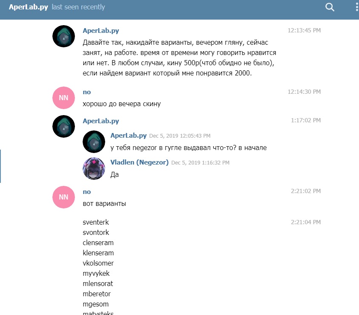This screenshot has width=359, height=315.
Task: Click the 'sventerk' variant line
Action: 96,222
